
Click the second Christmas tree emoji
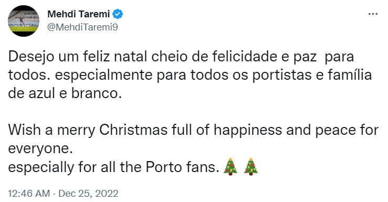[251, 167]
